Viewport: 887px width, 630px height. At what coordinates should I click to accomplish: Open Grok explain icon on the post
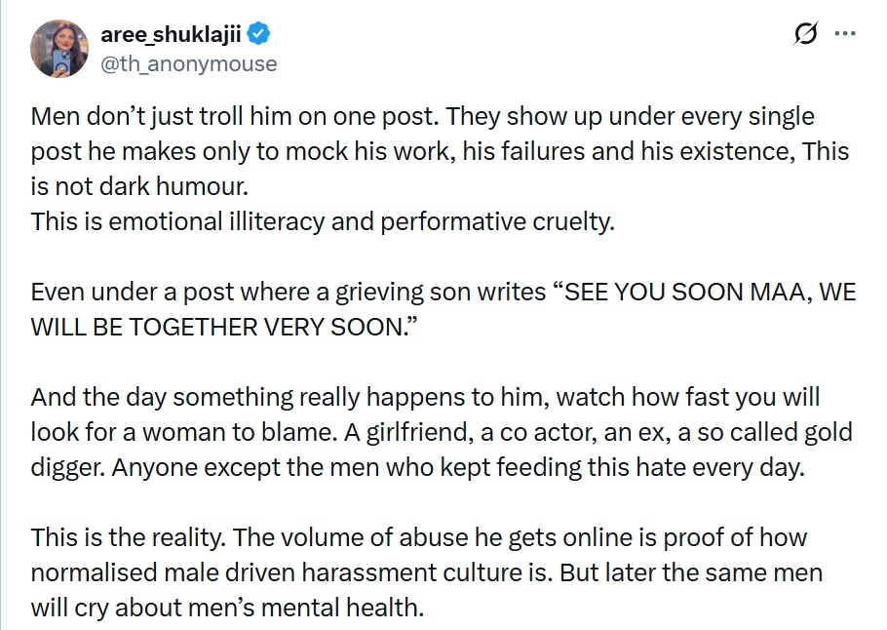805,34
